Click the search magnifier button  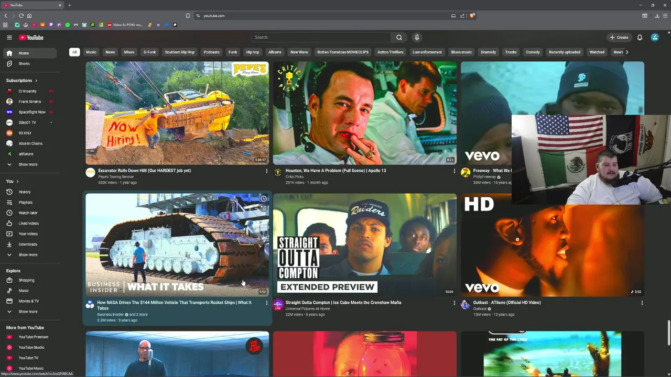[x=399, y=37]
